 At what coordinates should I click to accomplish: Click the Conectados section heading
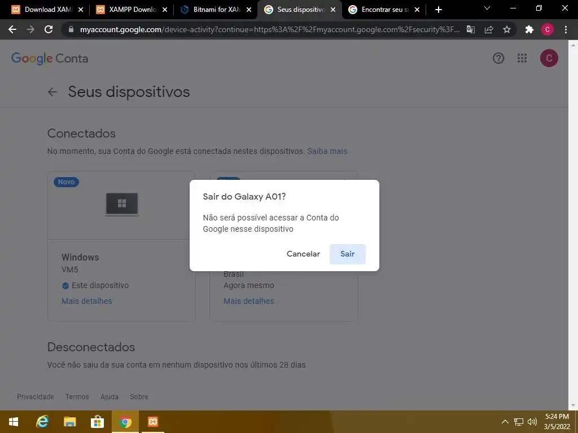coord(81,133)
